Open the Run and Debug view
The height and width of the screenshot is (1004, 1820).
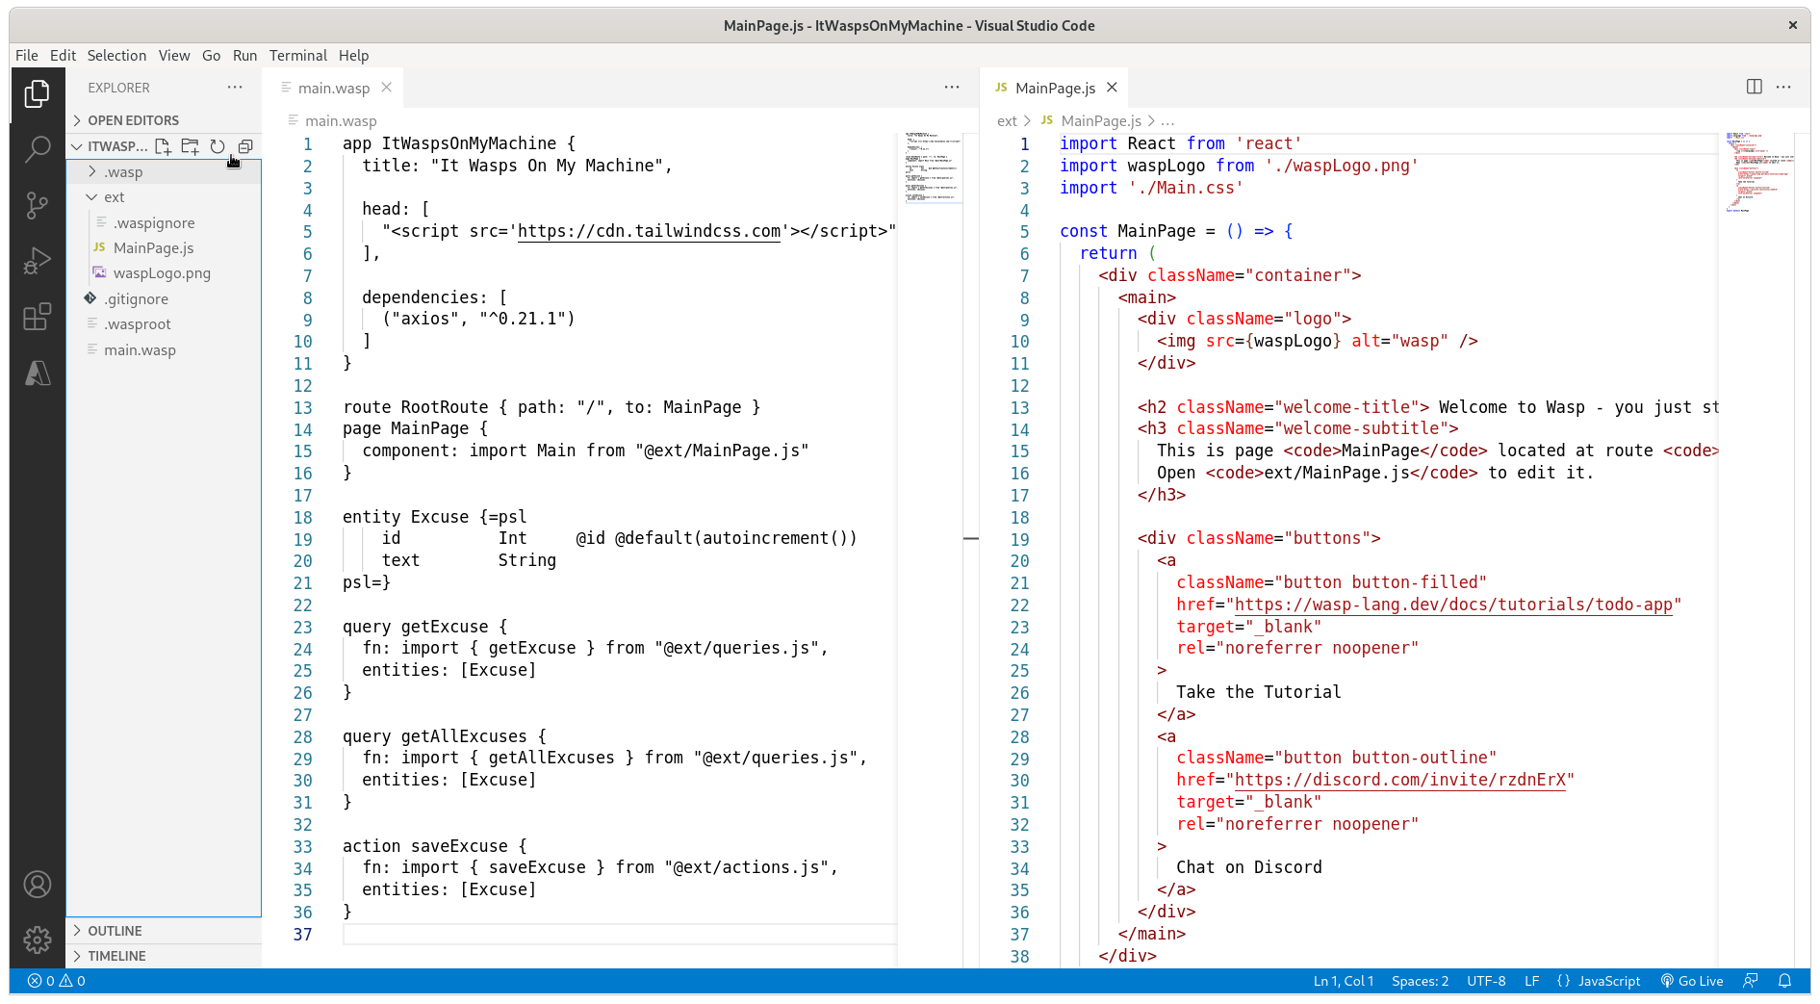pos(38,261)
